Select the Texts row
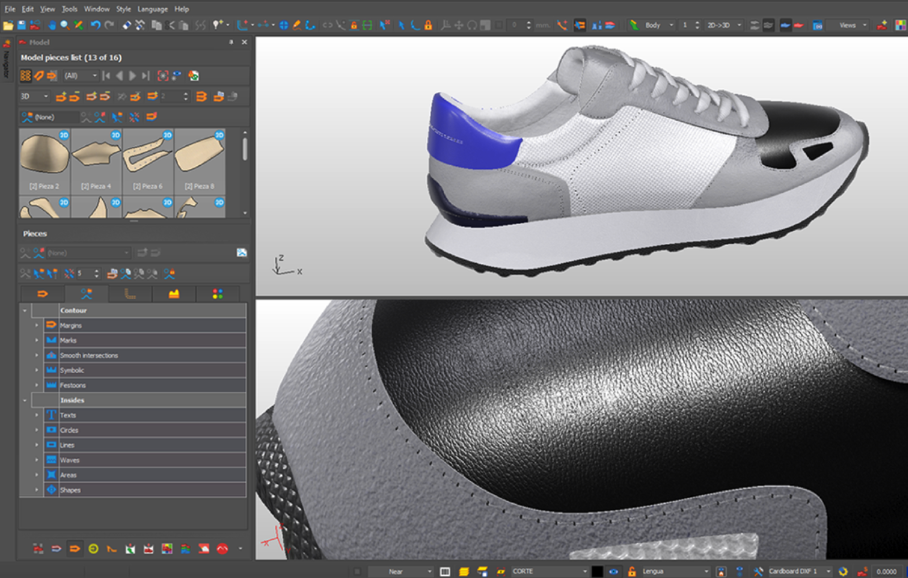This screenshot has height=578, width=908. click(x=145, y=415)
